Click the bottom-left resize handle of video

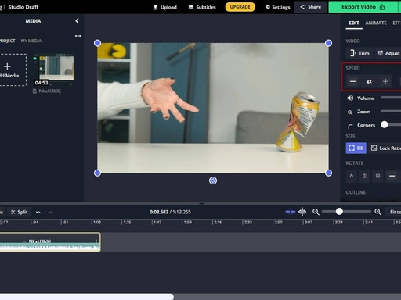click(97, 173)
